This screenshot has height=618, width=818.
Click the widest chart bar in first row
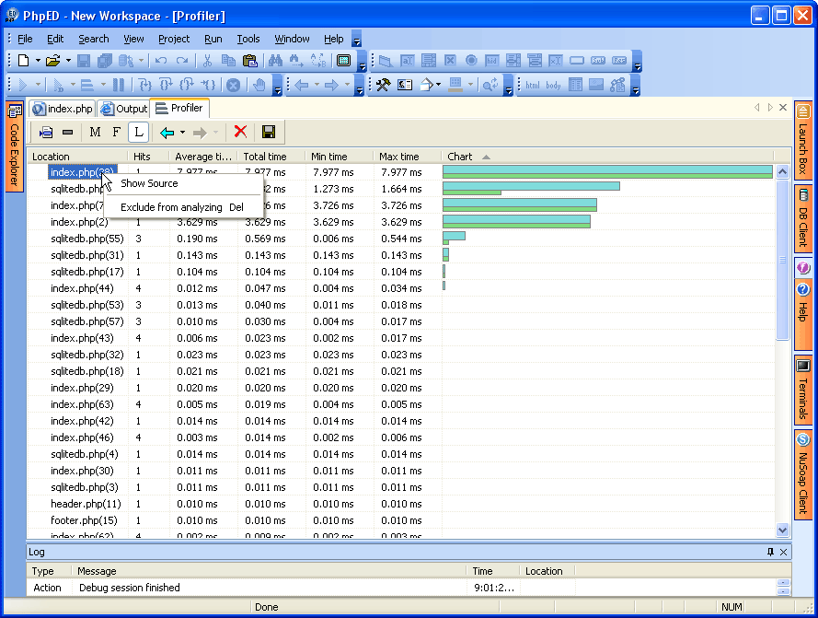point(607,171)
